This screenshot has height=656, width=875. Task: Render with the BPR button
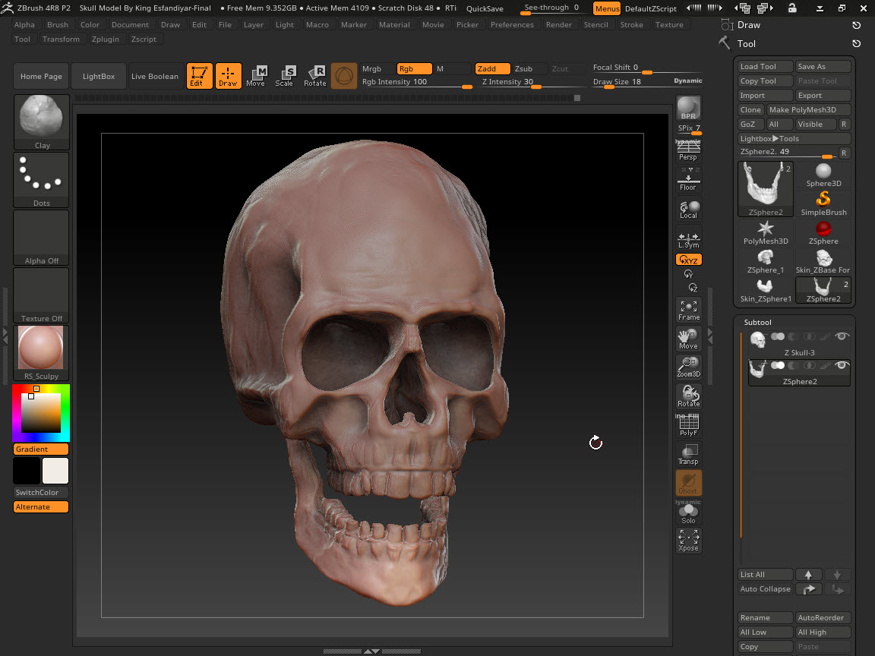pyautogui.click(x=689, y=108)
